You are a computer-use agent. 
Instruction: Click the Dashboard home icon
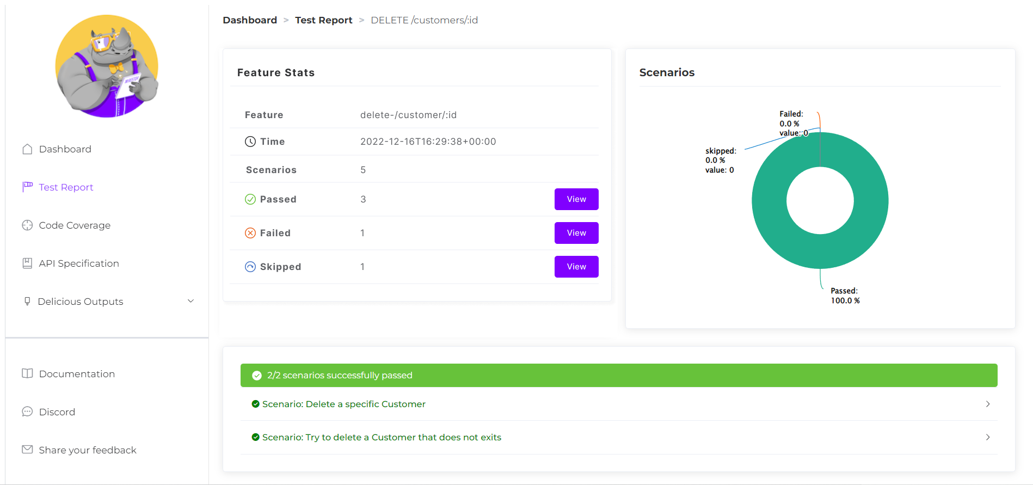click(x=27, y=149)
